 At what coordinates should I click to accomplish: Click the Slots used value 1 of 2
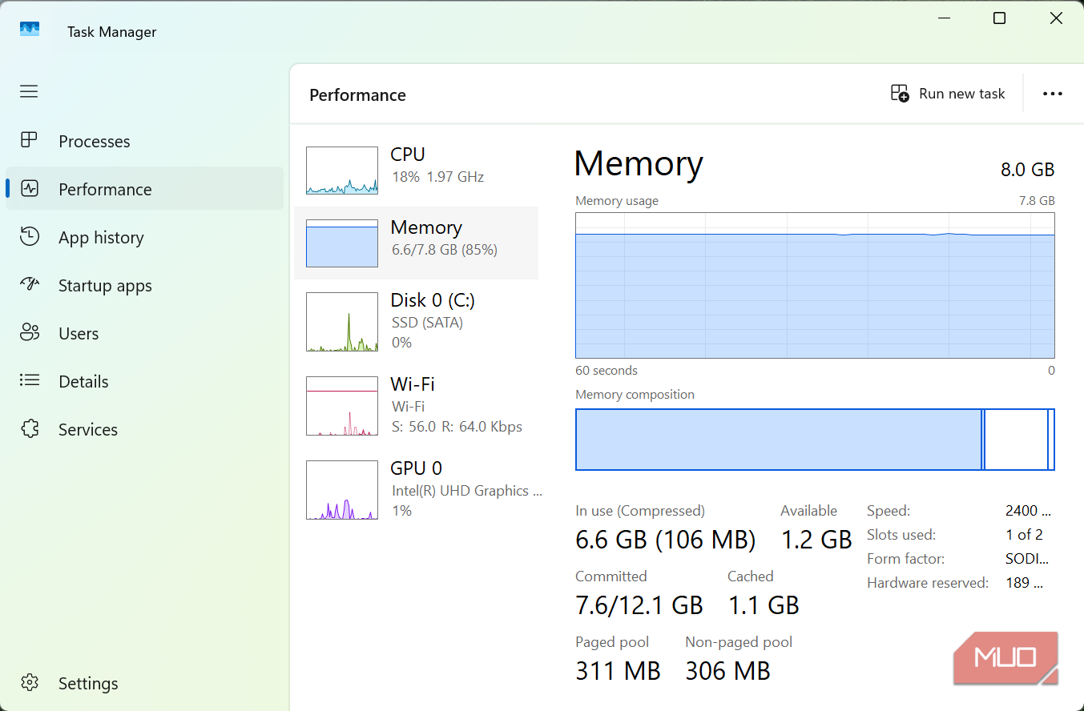click(1024, 535)
